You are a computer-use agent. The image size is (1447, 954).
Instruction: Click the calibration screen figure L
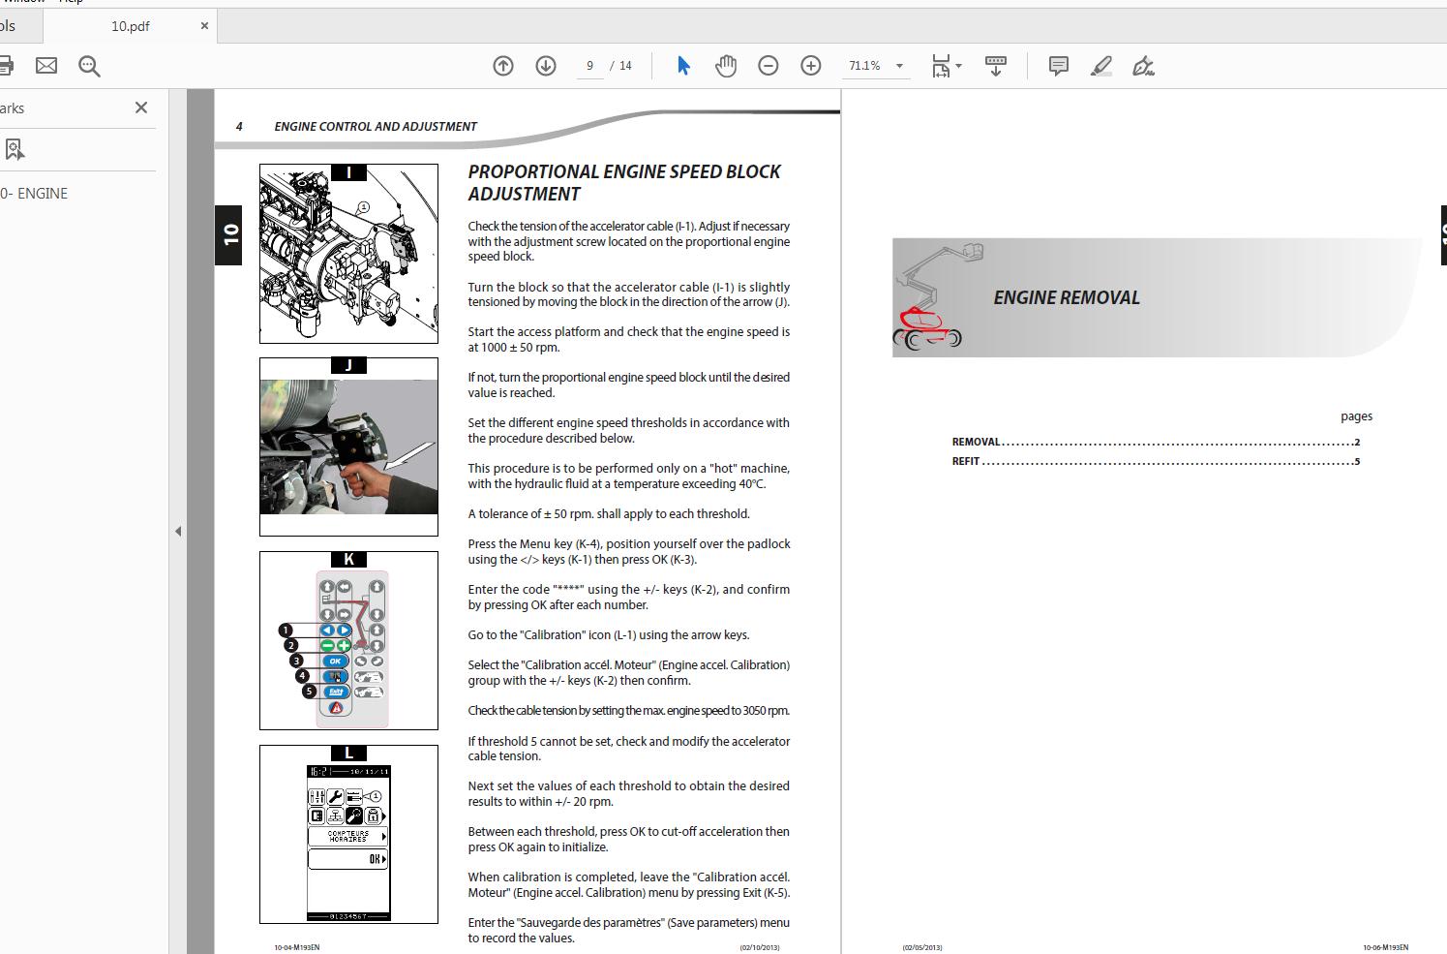coord(348,834)
